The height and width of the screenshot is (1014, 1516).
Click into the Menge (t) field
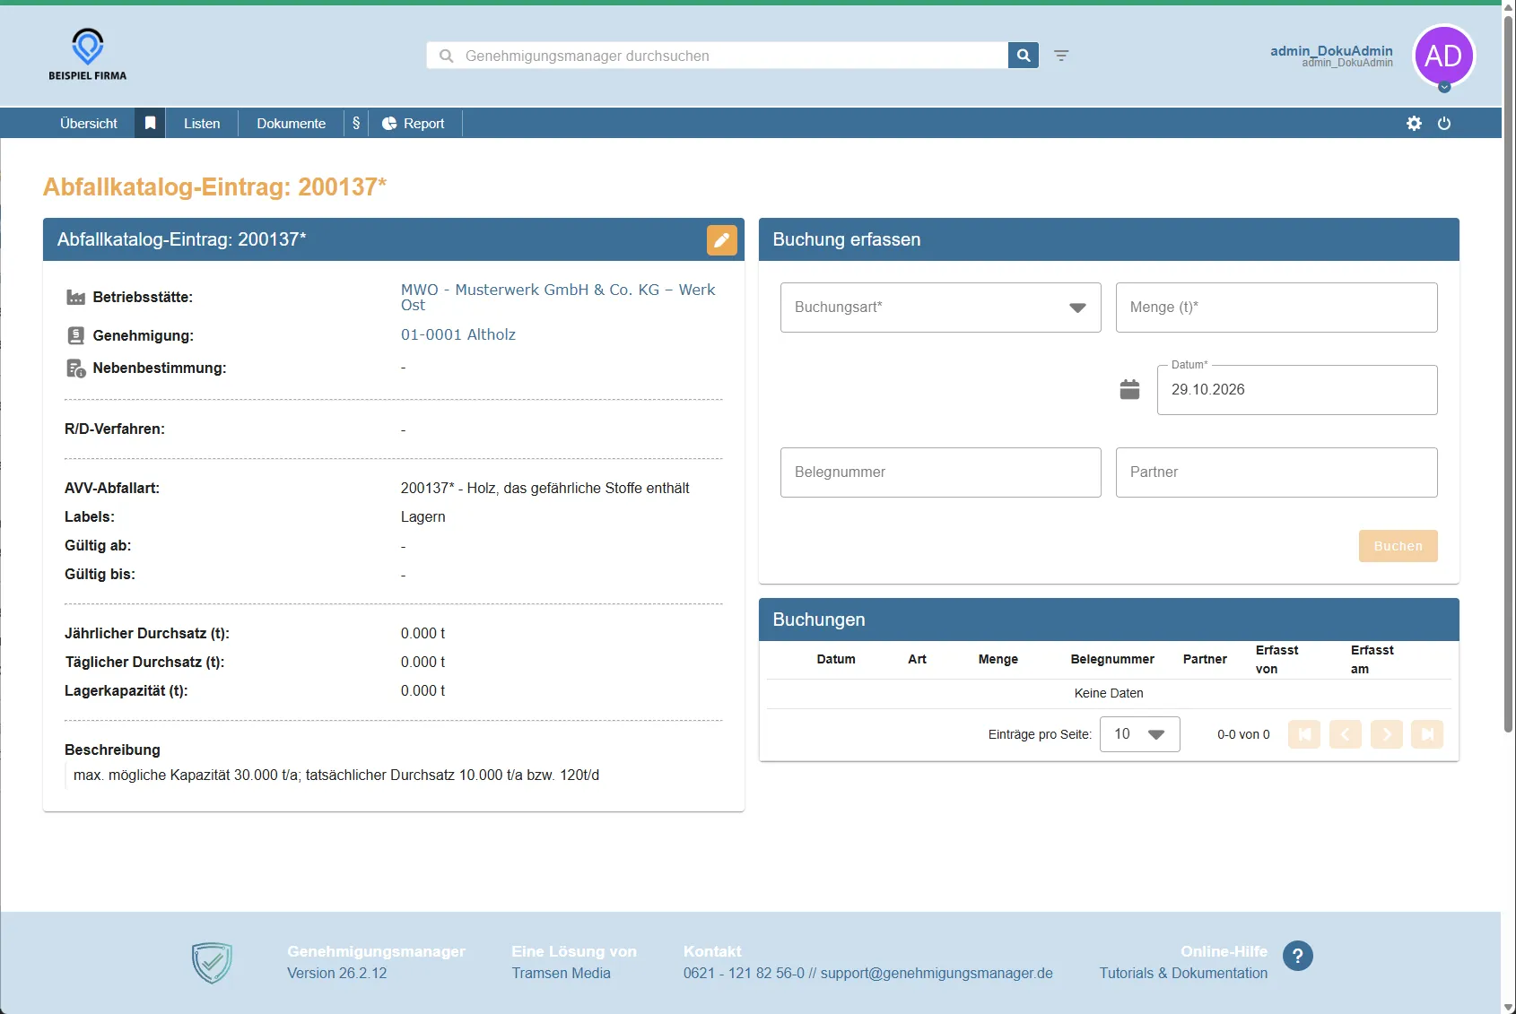pos(1276,308)
